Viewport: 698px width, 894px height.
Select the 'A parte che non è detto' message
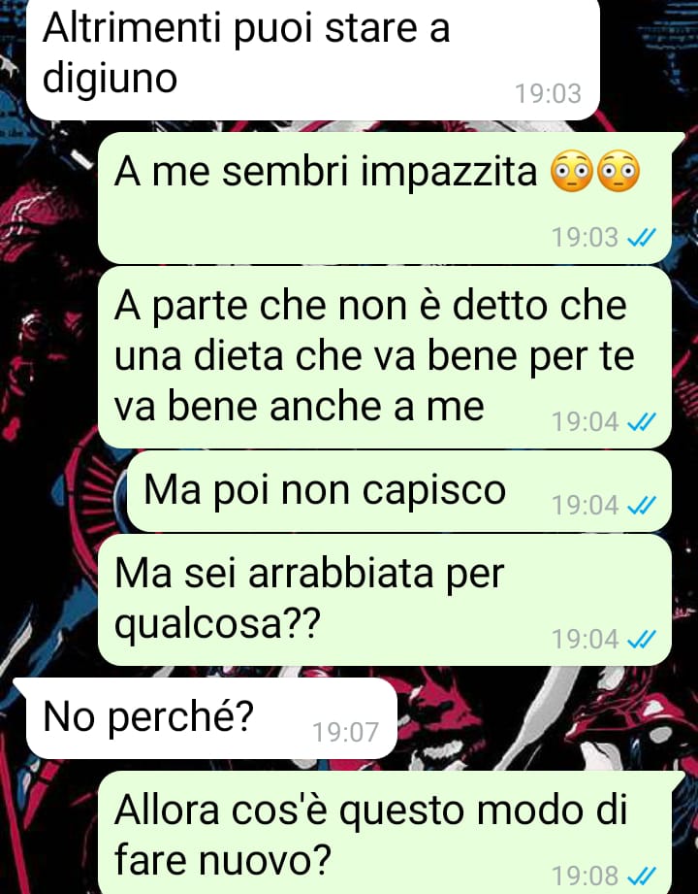pyautogui.click(x=385, y=357)
